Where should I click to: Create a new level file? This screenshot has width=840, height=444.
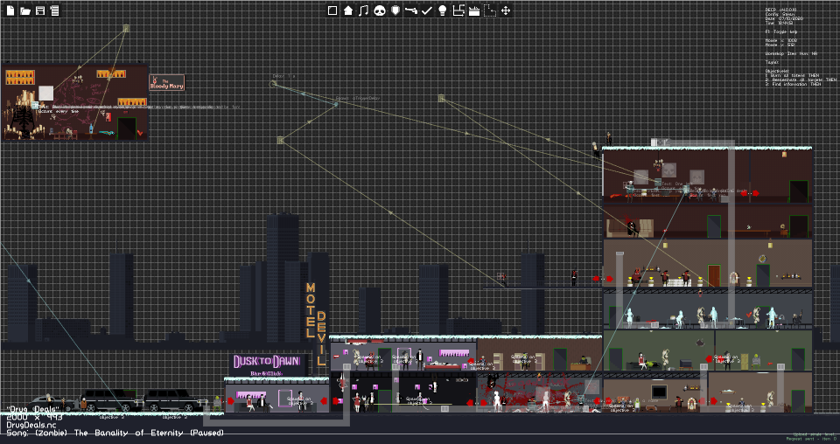click(x=10, y=10)
